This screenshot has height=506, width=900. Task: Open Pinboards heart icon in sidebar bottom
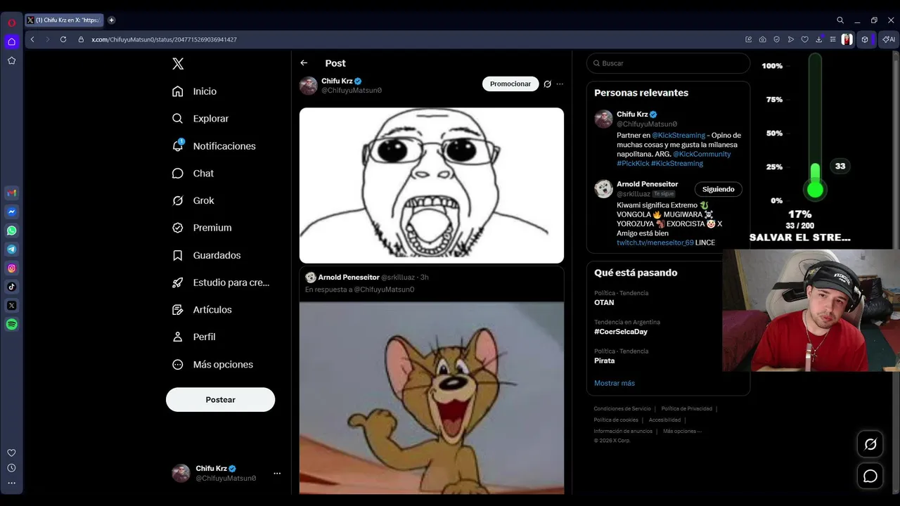[x=11, y=453]
